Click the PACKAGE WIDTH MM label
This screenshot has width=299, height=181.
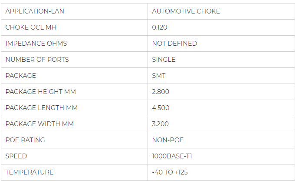coord(39,124)
